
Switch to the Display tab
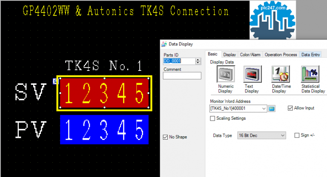tap(229, 55)
